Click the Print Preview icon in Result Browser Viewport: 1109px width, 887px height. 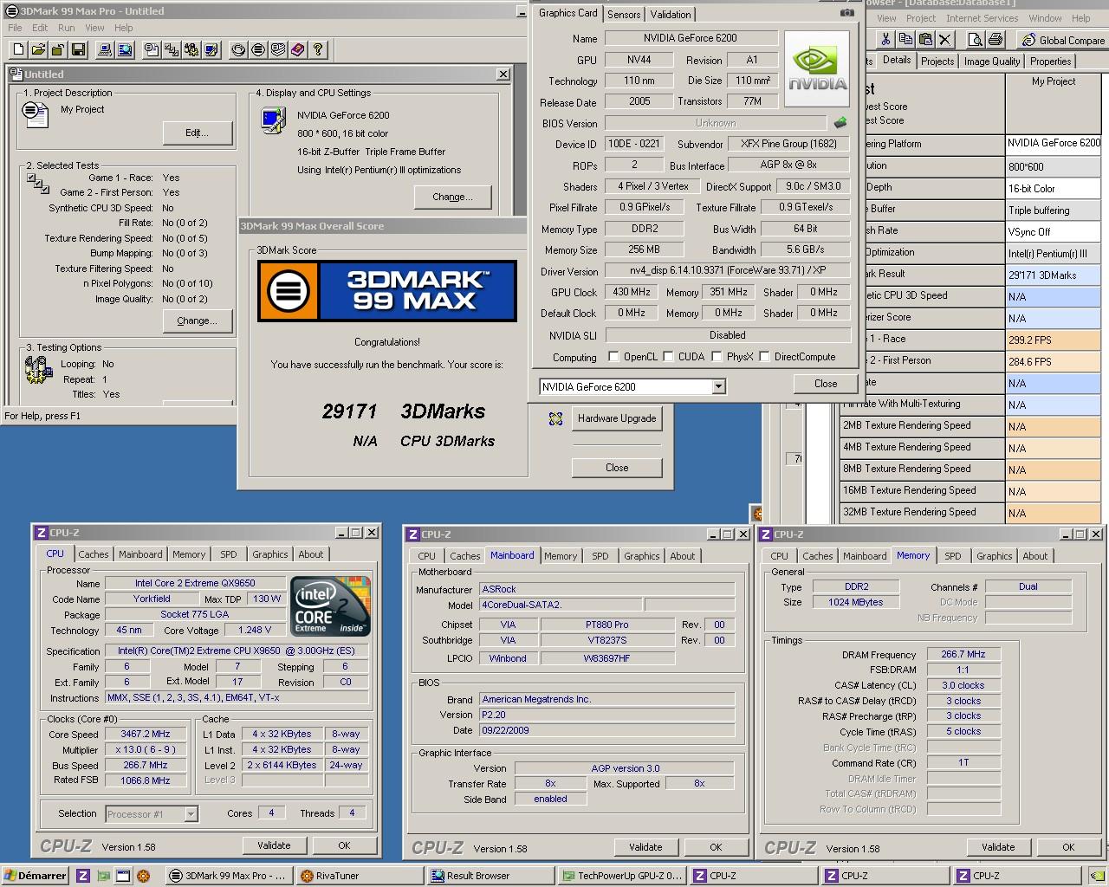976,39
